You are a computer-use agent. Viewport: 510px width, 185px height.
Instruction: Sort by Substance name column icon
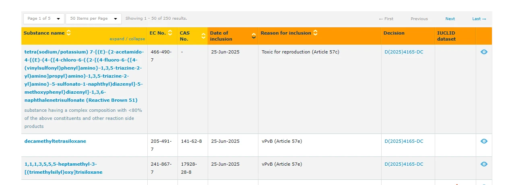tap(69, 33)
